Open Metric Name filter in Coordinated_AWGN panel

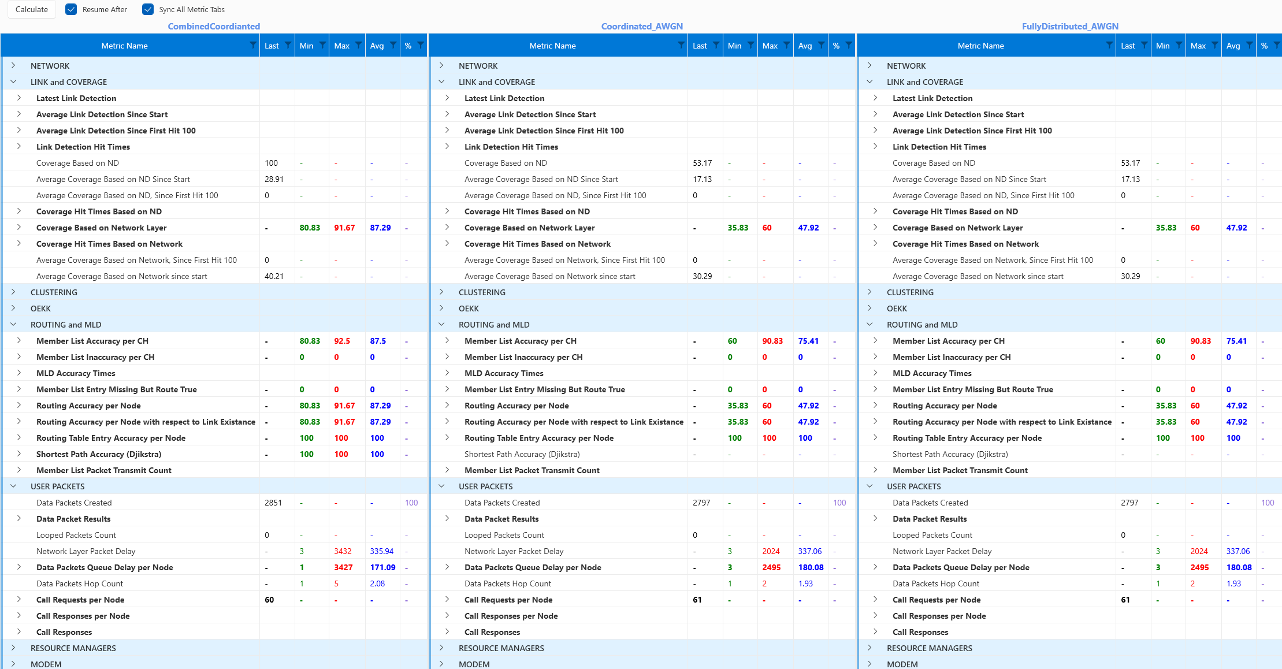pyautogui.click(x=681, y=45)
